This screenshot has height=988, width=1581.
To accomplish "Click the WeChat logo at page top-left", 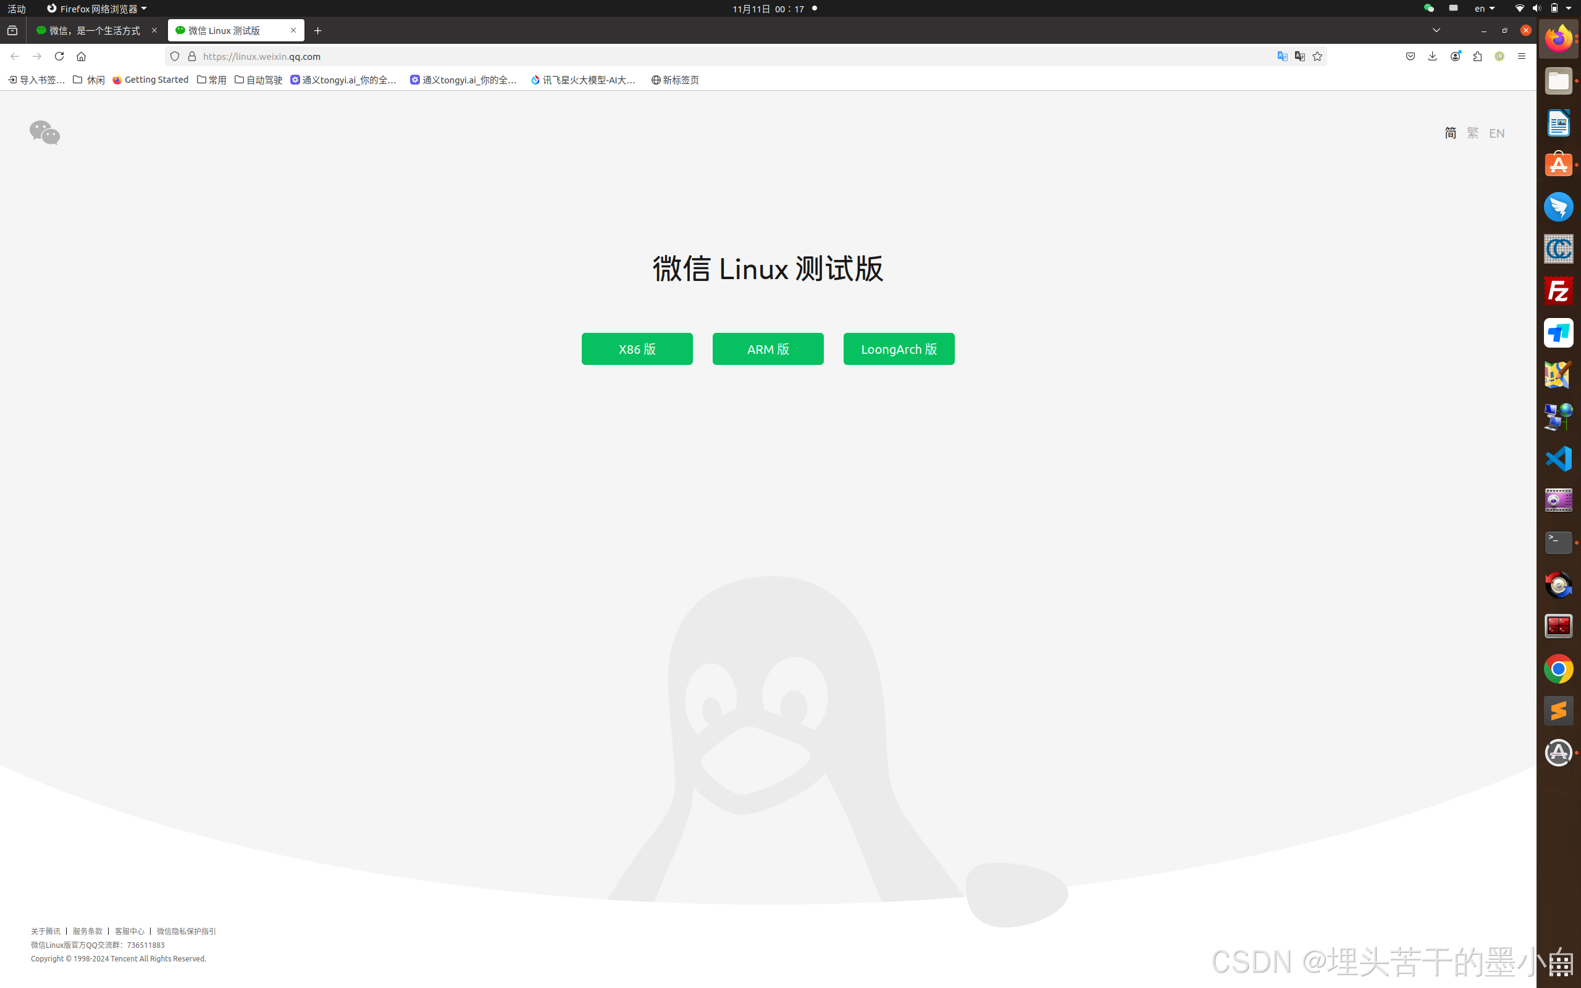I will click(x=44, y=133).
